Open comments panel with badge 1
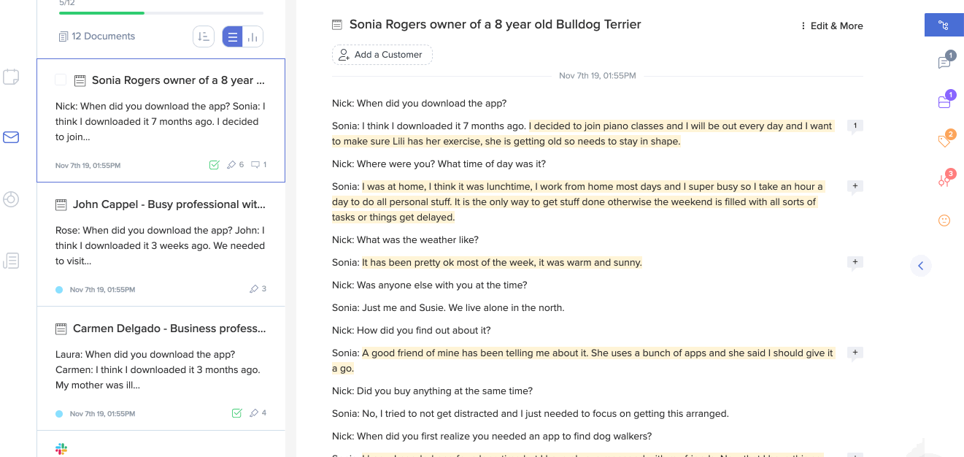 [944, 62]
